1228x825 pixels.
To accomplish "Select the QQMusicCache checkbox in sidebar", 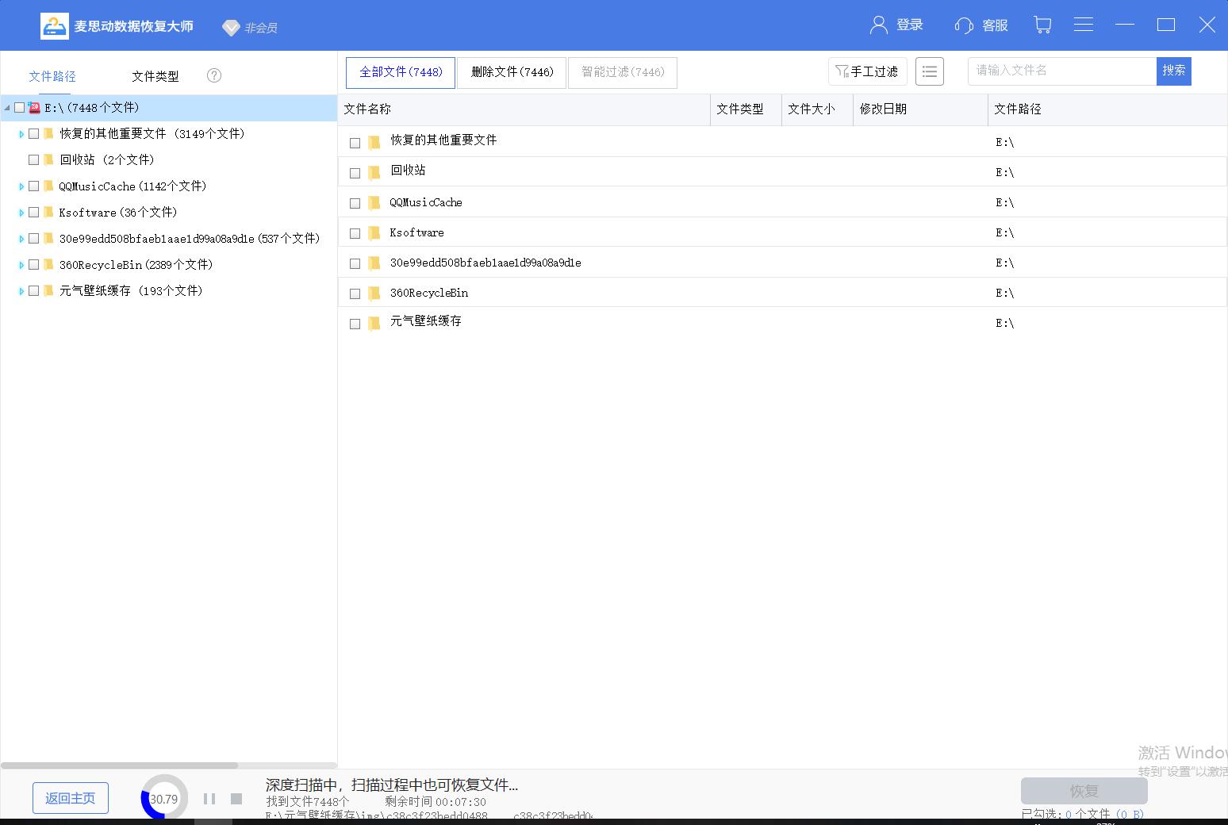I will 33,186.
